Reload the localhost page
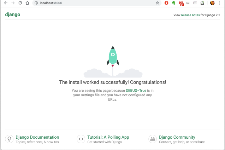This screenshot has height=150, width=225. click(20, 3)
